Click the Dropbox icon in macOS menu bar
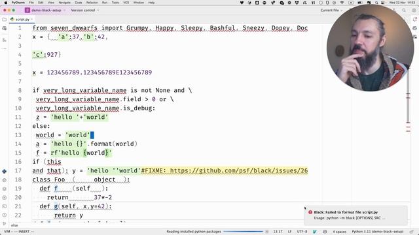This screenshot has height=235, width=419. [297, 3]
